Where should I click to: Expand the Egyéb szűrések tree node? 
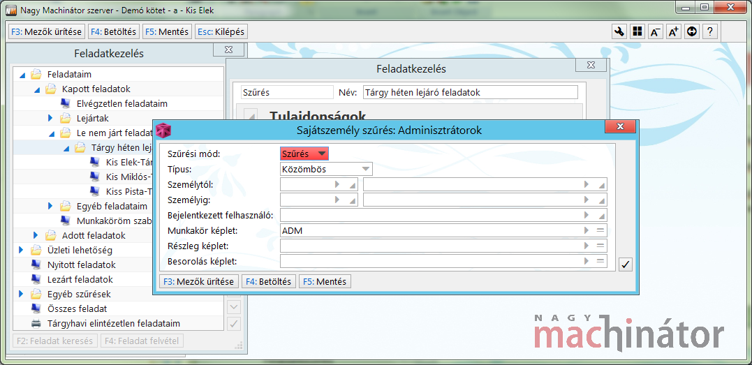[21, 294]
